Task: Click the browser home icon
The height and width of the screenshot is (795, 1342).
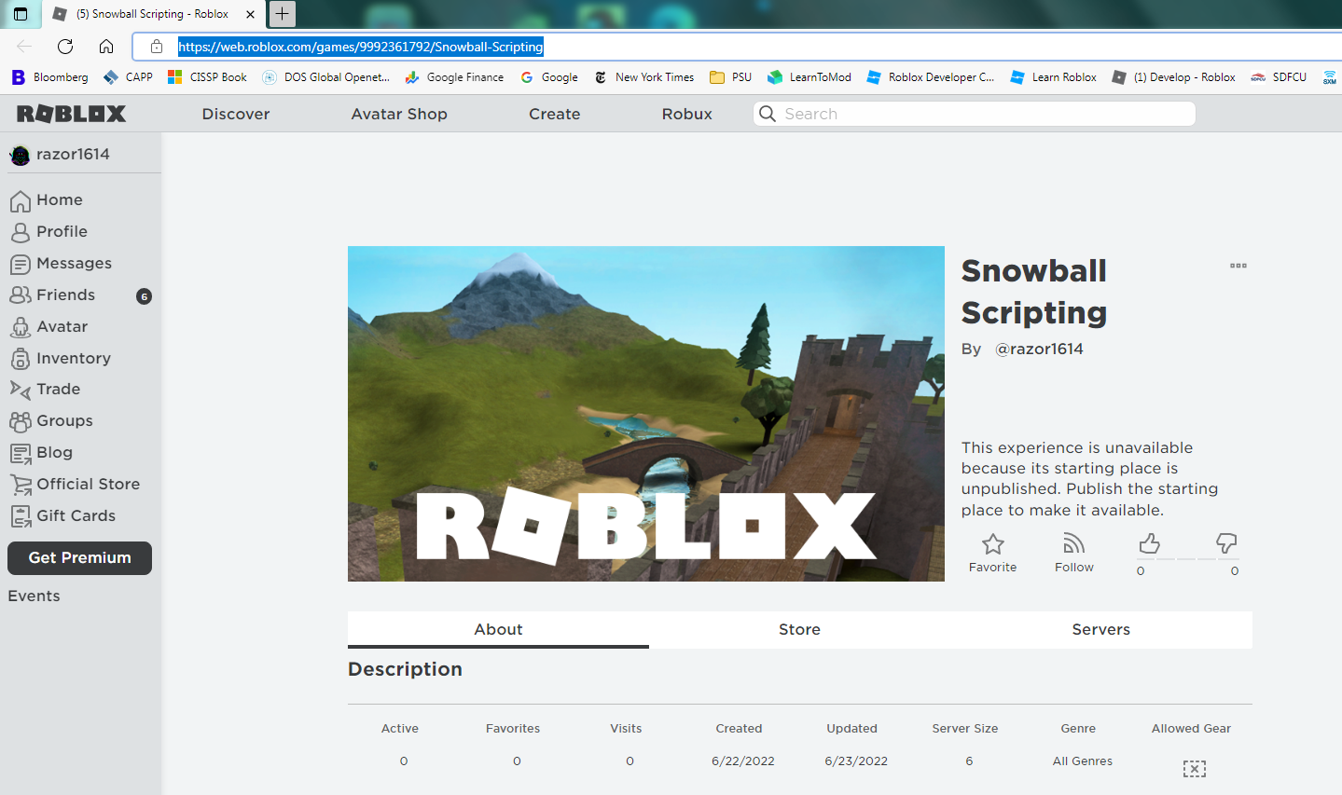Action: pyautogui.click(x=106, y=47)
